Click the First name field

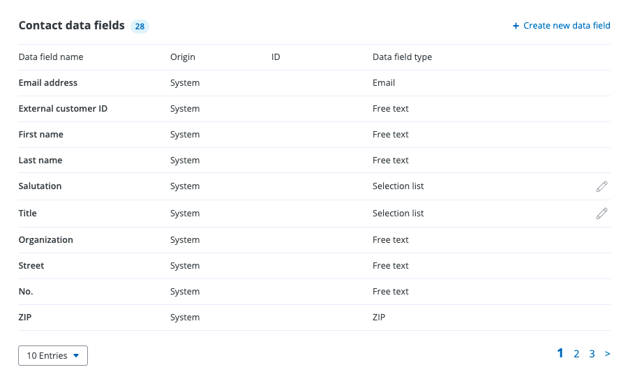pyautogui.click(x=41, y=135)
